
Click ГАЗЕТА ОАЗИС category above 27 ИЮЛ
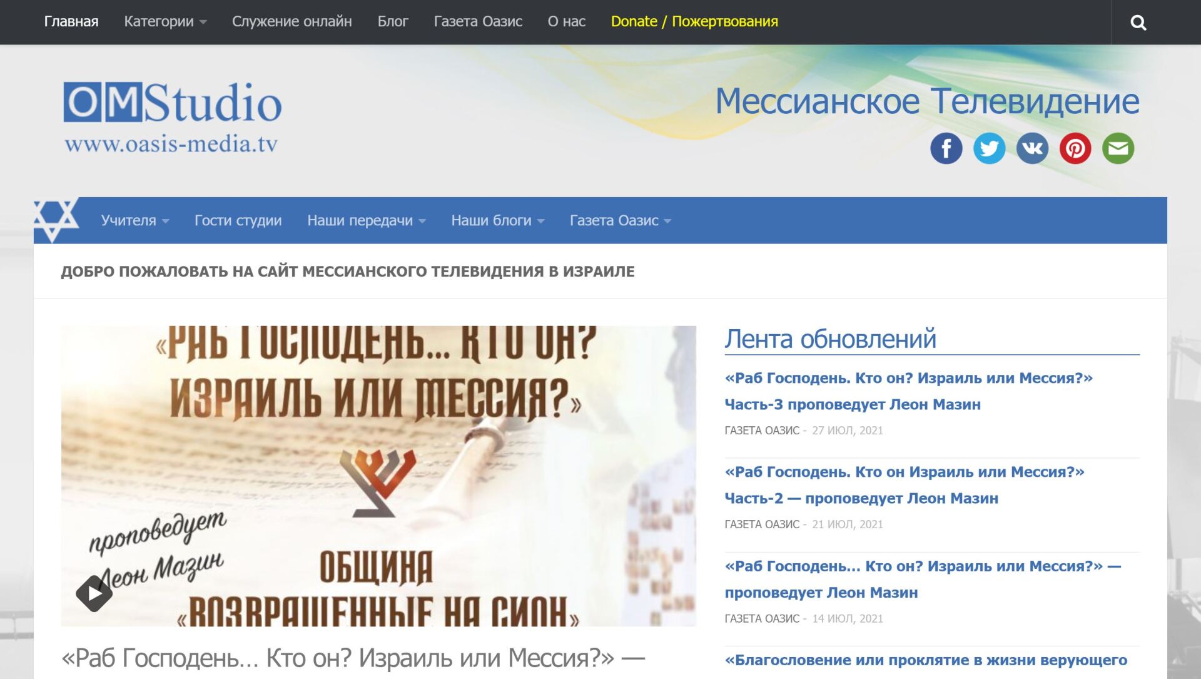point(762,431)
